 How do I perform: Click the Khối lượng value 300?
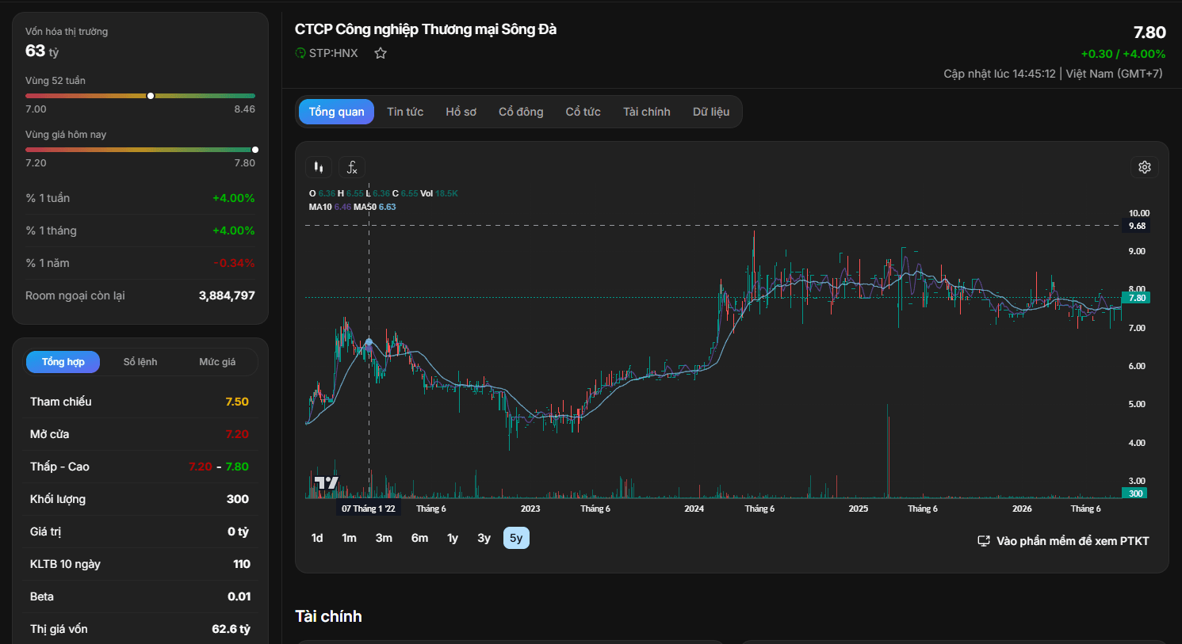(238, 499)
